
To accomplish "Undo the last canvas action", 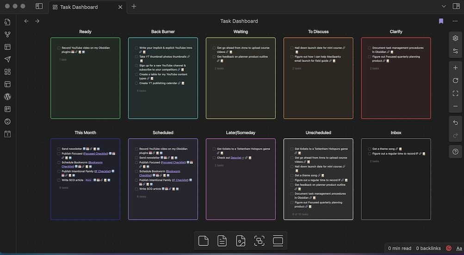I will coord(455,123).
